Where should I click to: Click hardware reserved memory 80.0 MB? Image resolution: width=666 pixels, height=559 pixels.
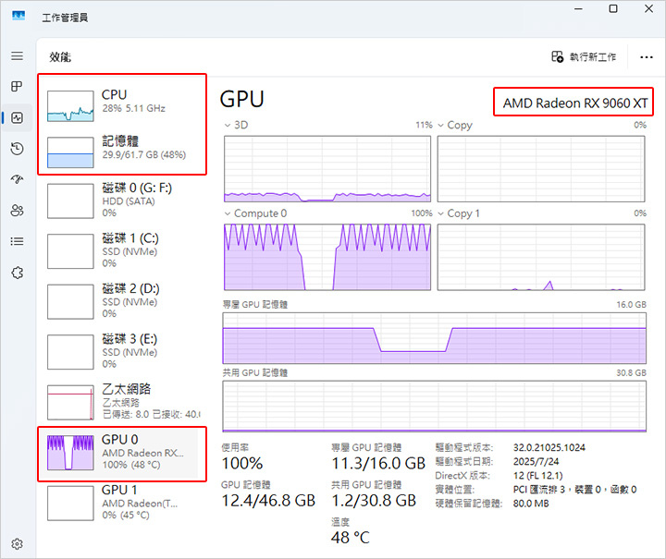pyautogui.click(x=531, y=504)
